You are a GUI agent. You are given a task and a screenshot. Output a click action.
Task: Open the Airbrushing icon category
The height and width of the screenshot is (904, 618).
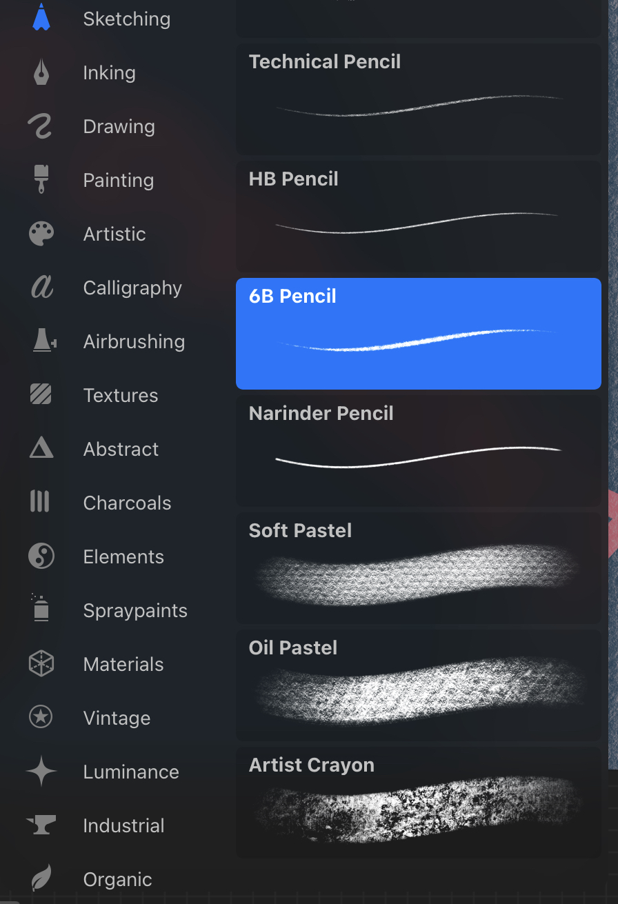click(44, 341)
